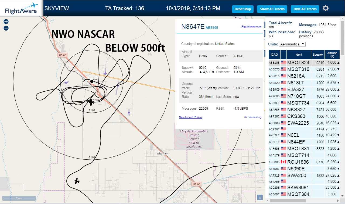Click the horizontal scrollbar under aircraft table
This screenshot has width=345, height=204.
coord(289,201)
